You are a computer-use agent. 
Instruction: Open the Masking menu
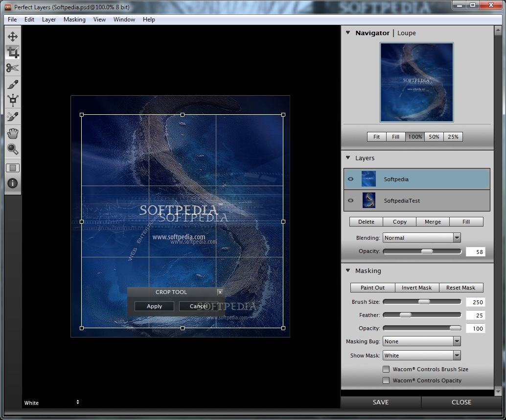tap(74, 20)
